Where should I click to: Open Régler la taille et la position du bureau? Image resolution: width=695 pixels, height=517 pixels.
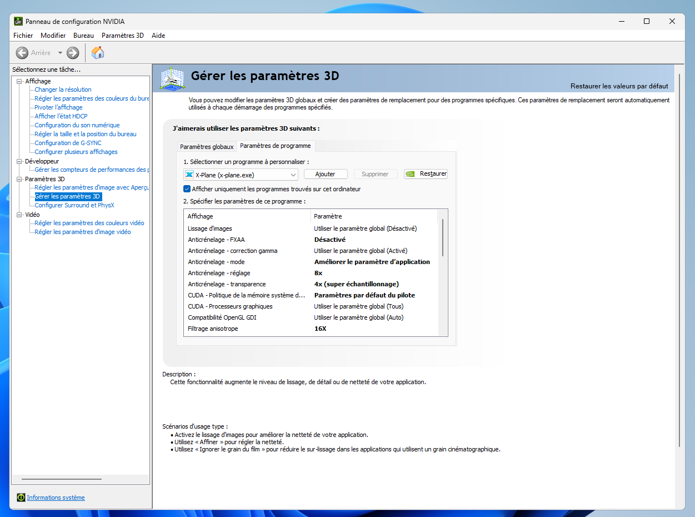click(x=85, y=134)
